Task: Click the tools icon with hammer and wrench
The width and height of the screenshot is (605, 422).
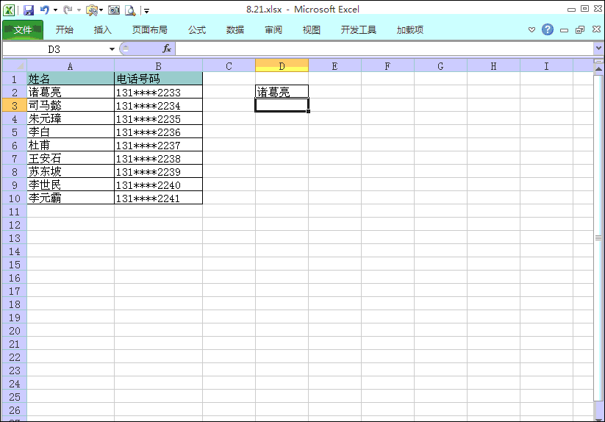Action: coord(92,10)
